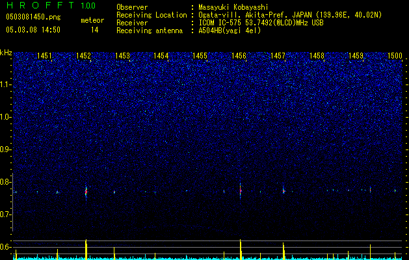Pick the 0.7 kHz frequency label
The image size is (409, 260).
6,214
